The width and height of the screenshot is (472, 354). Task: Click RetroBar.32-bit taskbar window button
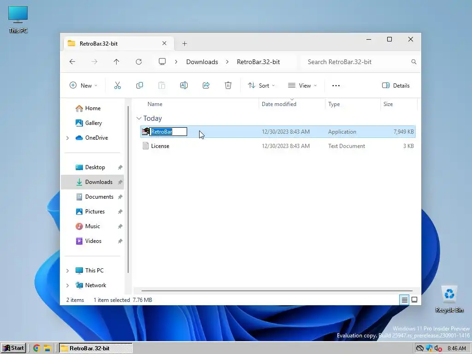pos(96,348)
